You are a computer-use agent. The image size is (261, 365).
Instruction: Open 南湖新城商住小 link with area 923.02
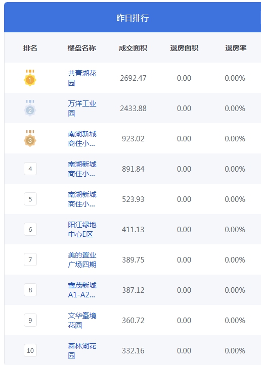[x=82, y=138]
